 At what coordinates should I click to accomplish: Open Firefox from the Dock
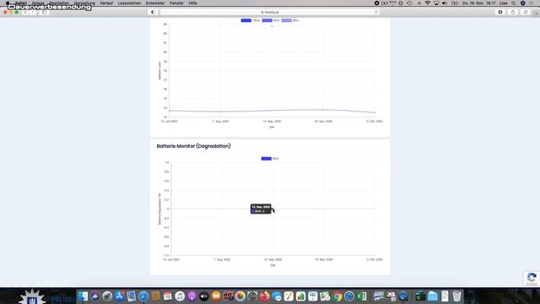coord(264,296)
